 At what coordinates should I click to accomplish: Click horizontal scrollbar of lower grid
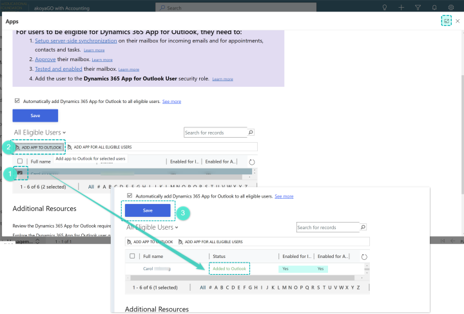(x=243, y=278)
